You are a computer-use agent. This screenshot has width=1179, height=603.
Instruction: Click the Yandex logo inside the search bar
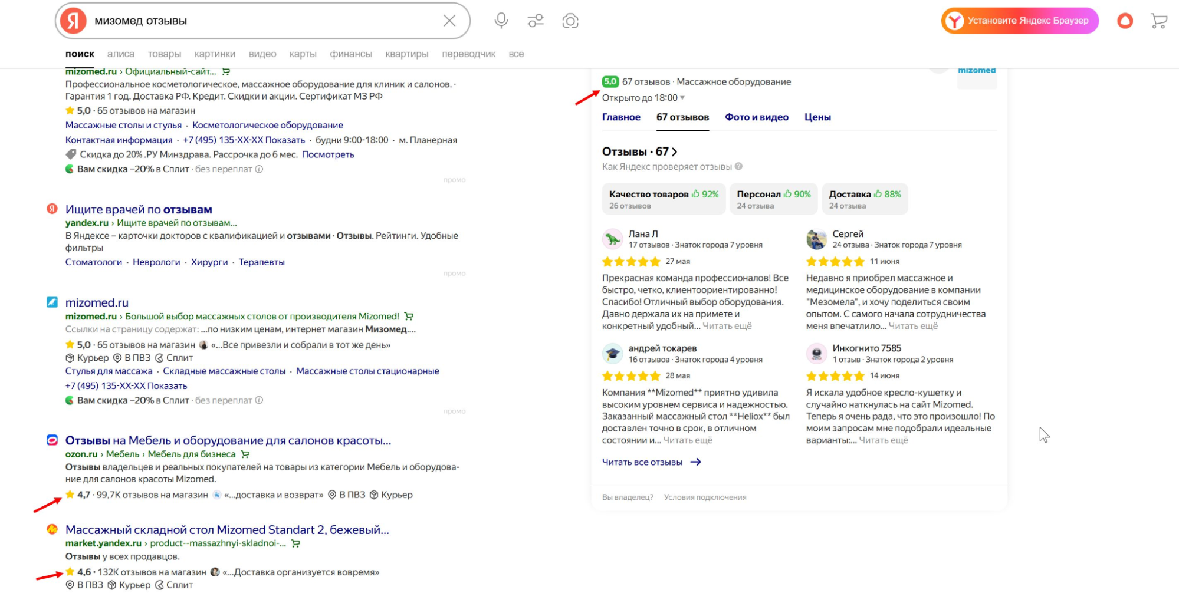73,19
